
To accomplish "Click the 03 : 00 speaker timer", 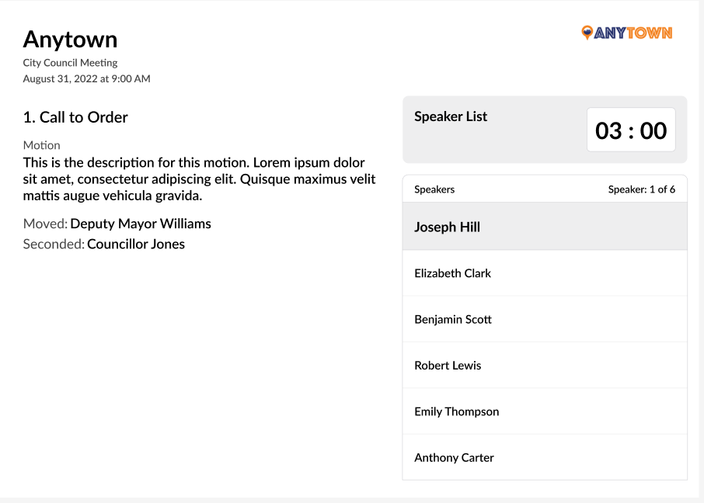I will pyautogui.click(x=631, y=130).
